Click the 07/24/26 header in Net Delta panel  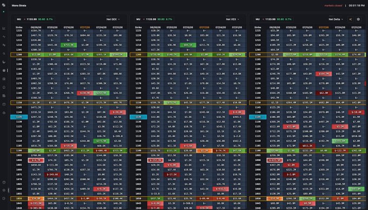(x=340, y=28)
